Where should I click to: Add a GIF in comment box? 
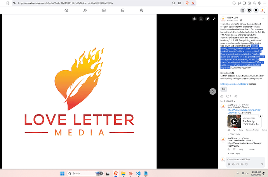[x=242, y=164]
